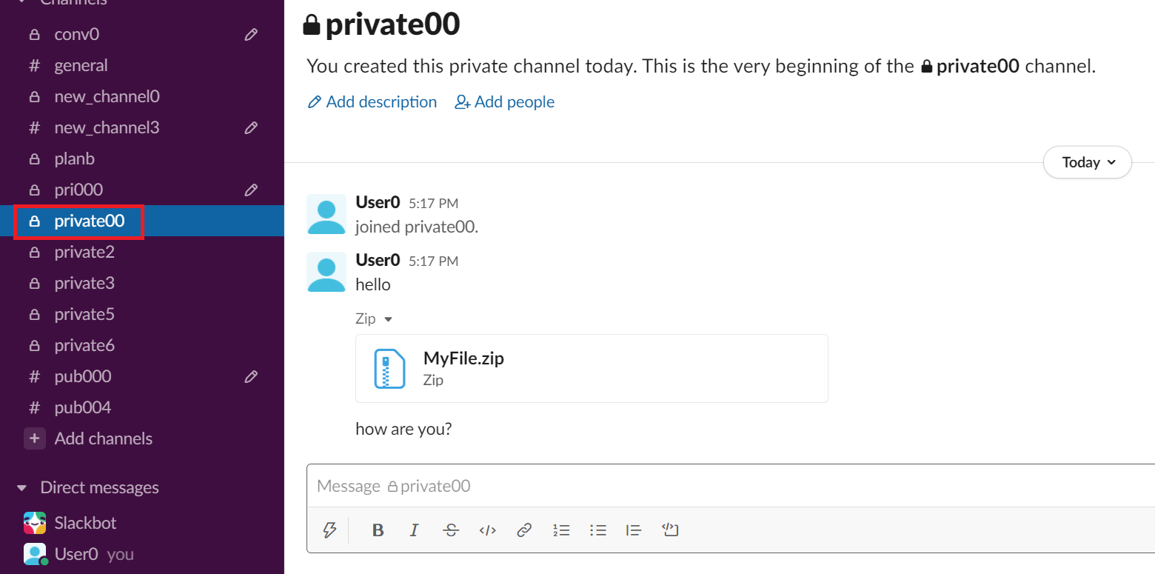The image size is (1155, 574).
Task: Click the Add people link
Action: pyautogui.click(x=504, y=101)
